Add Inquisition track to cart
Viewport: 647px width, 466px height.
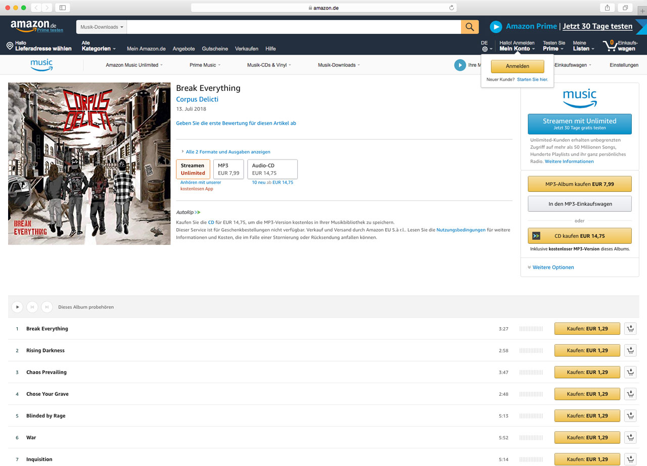coord(630,459)
